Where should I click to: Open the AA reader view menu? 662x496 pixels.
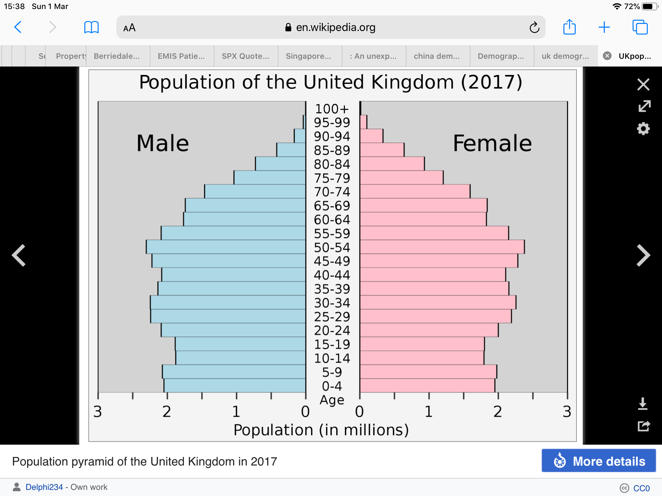129,28
